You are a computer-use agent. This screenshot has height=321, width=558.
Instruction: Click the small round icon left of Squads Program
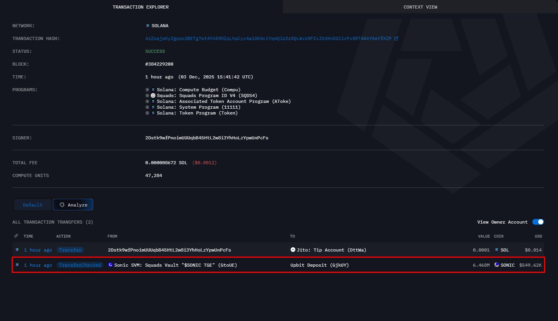(x=147, y=95)
